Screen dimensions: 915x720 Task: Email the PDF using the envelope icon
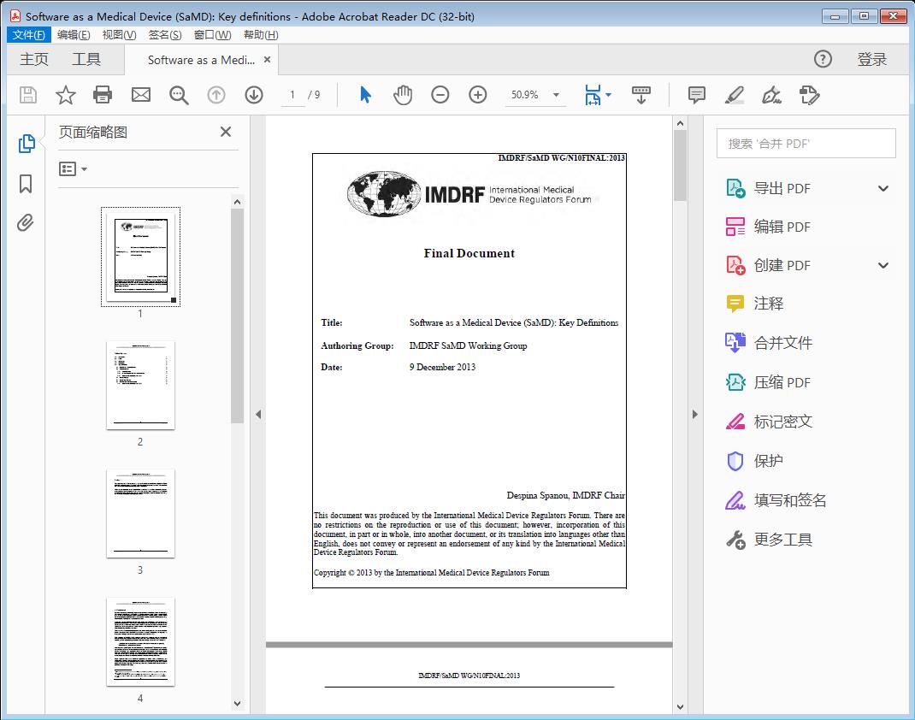pos(140,95)
